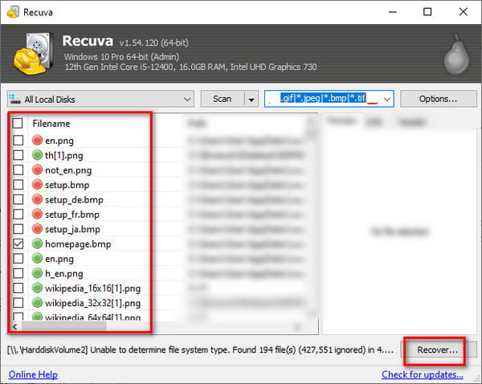Viewport: 482px width, 384px height.
Task: Click the red status dot beside not_en.png
Action: 37,170
